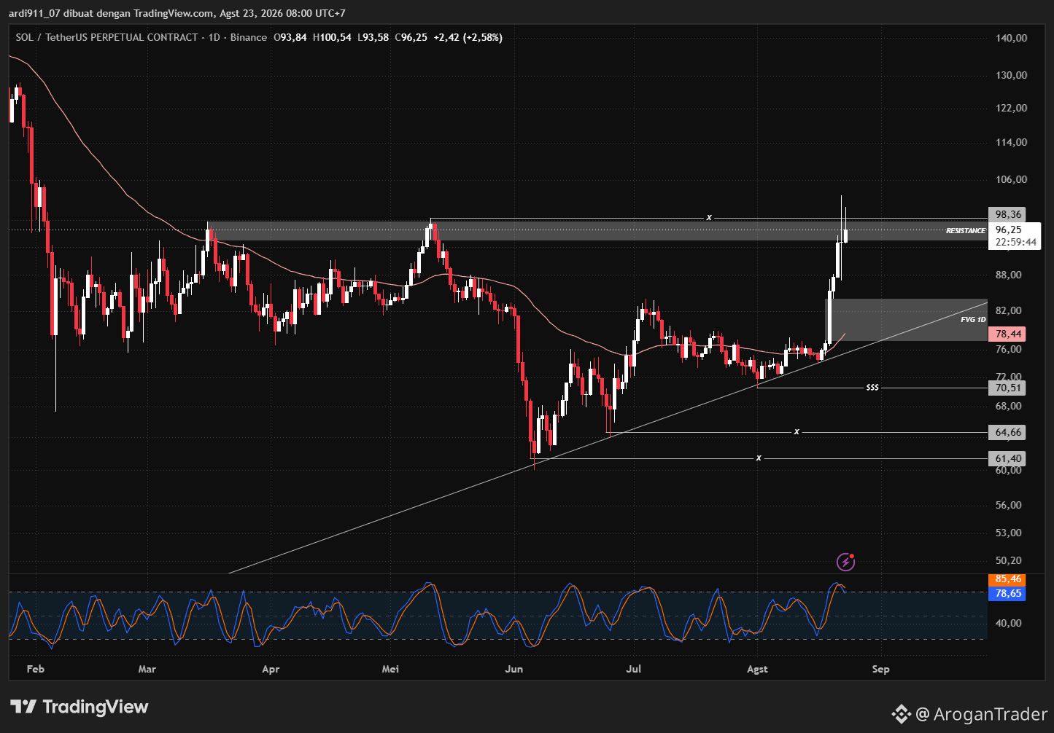1054x733 pixels.
Task: Click the close value C96,25 in the legend
Action: tap(411, 37)
